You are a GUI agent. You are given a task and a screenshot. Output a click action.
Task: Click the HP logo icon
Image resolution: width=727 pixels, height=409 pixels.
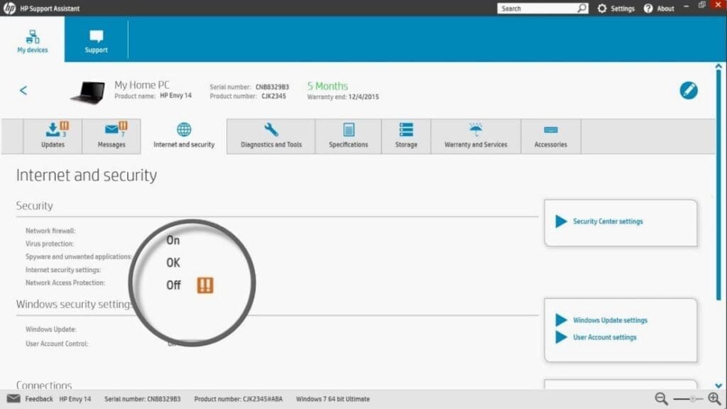(x=9, y=8)
